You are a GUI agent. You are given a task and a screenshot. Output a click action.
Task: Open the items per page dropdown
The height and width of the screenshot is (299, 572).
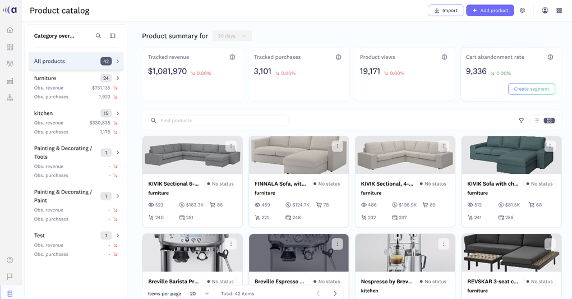tap(200, 293)
